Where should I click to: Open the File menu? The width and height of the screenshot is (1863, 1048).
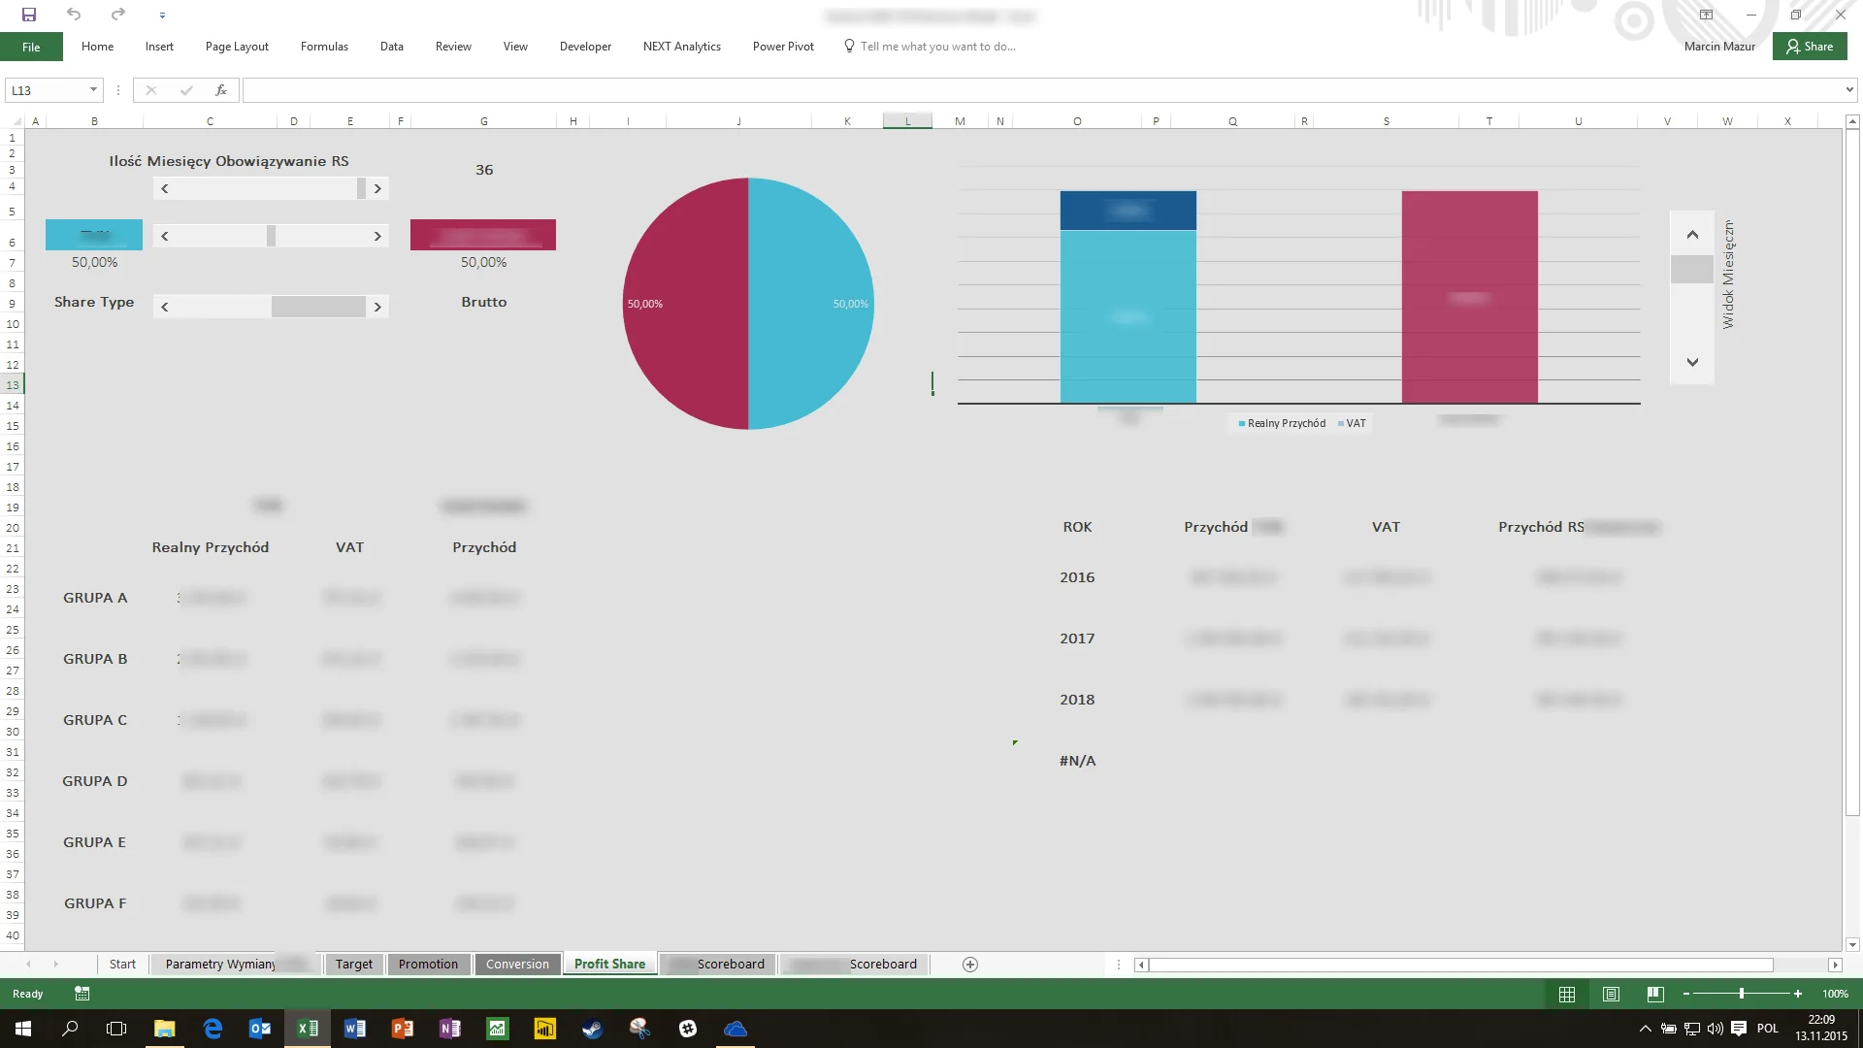tap(31, 47)
